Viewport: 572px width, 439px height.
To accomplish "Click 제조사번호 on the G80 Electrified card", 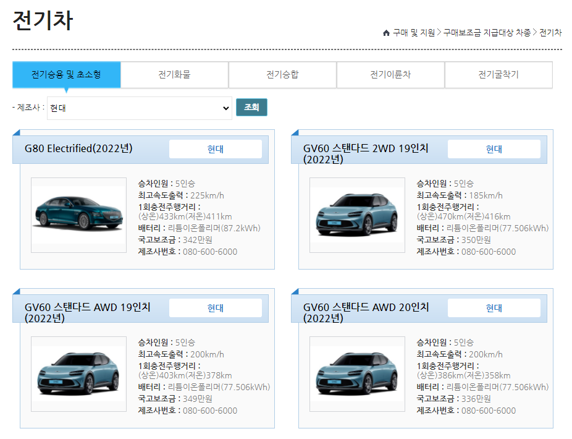I will 188,252.
